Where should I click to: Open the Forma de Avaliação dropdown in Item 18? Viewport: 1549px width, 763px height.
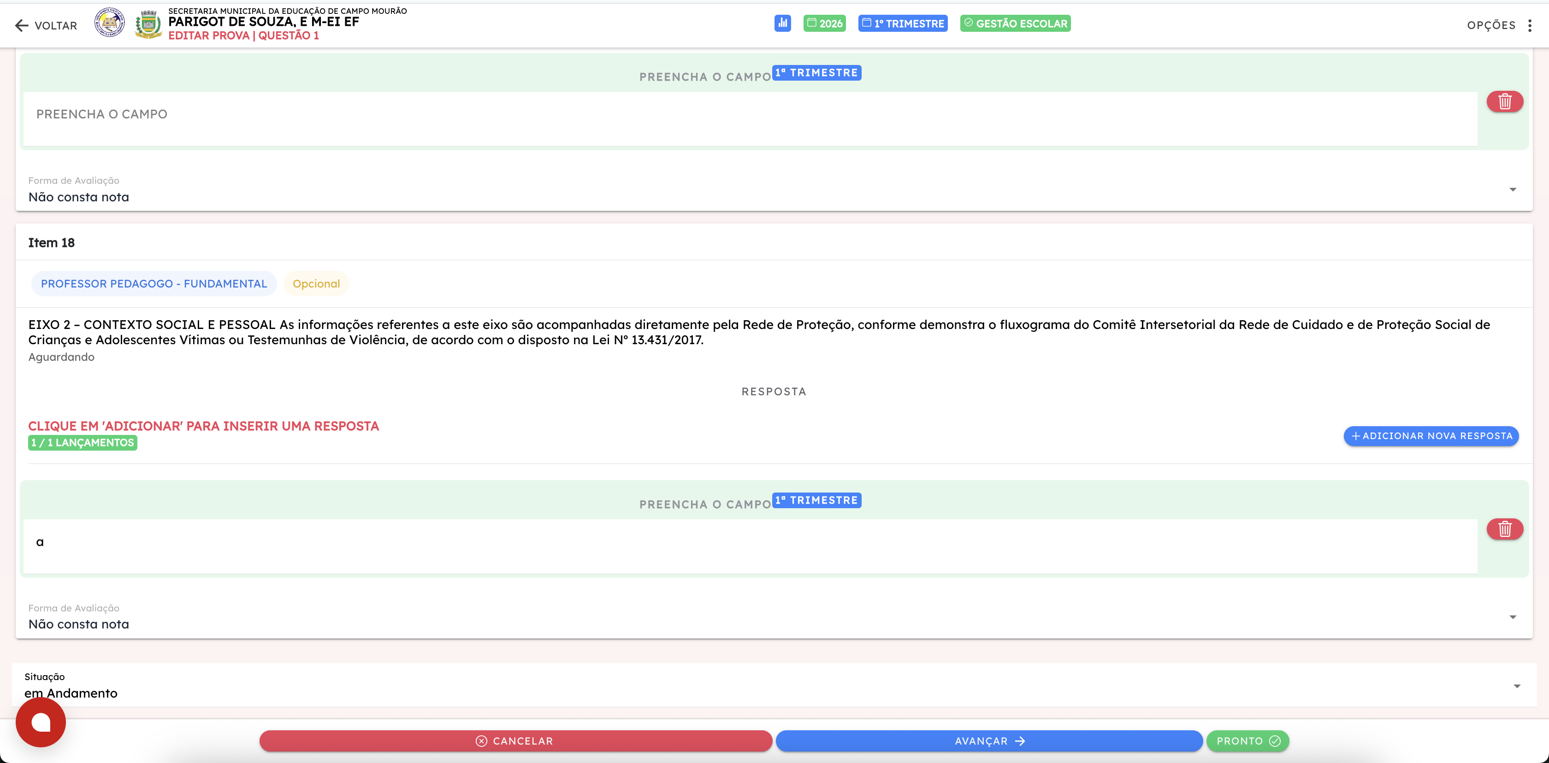tap(773, 617)
